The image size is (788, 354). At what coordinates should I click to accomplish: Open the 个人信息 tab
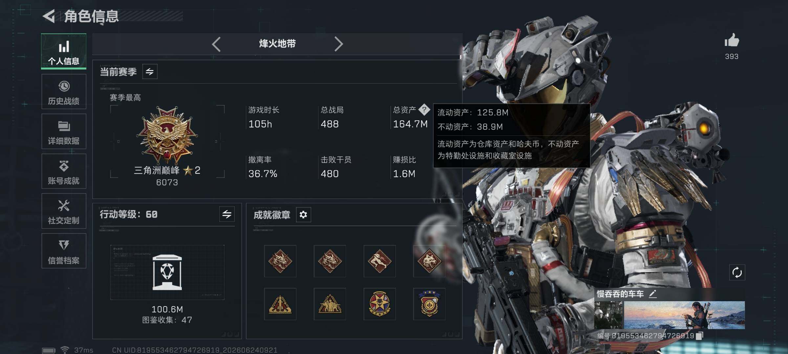tap(64, 51)
